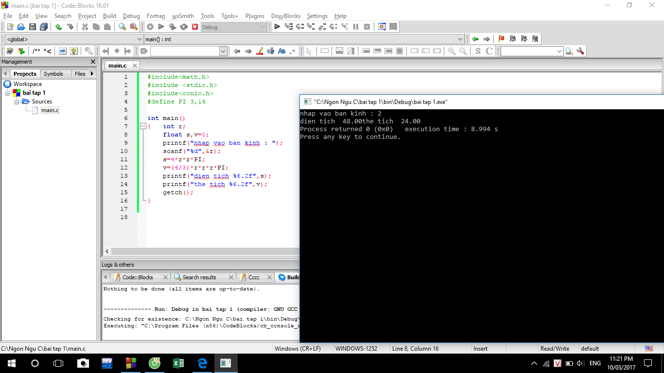Open the wxSmith menu

[x=183, y=16]
